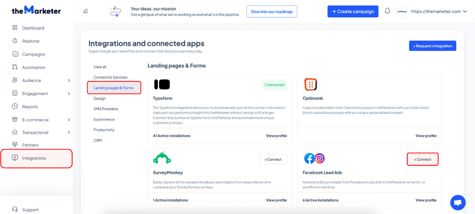Select Ecommerce category
Image resolution: width=475 pixels, height=214 pixels.
click(x=104, y=119)
